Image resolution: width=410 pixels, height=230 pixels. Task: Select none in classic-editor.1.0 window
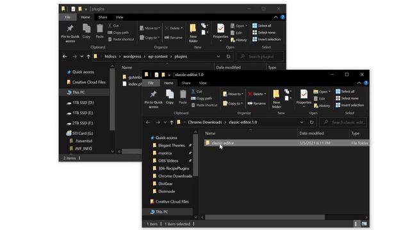[x=347, y=98]
